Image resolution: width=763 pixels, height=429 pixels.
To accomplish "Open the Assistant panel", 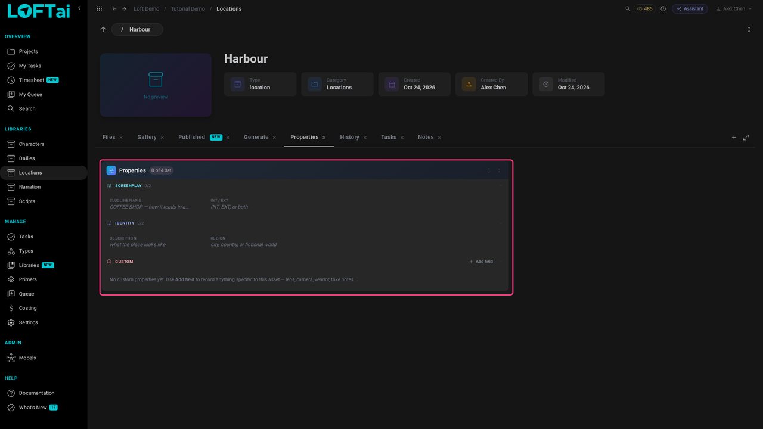I will [x=690, y=9].
